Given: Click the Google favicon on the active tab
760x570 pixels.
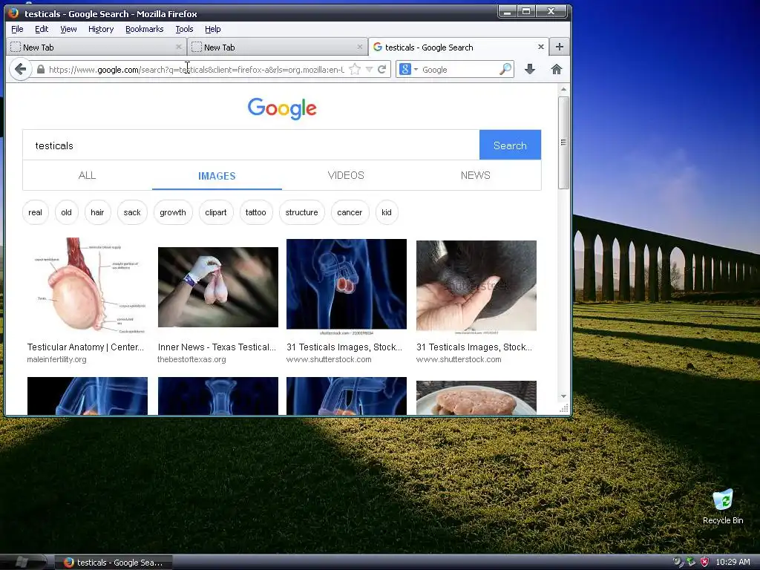Looking at the screenshot, I should pos(378,47).
